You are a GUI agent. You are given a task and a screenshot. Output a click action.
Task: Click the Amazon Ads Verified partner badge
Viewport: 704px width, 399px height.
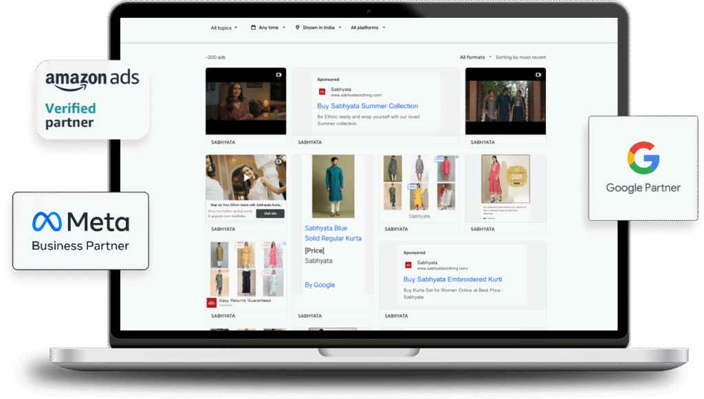point(92,100)
